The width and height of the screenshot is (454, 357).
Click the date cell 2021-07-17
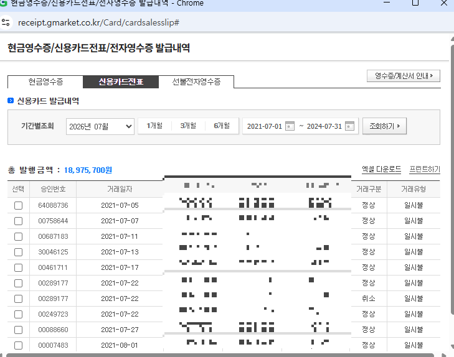pyautogui.click(x=120, y=267)
